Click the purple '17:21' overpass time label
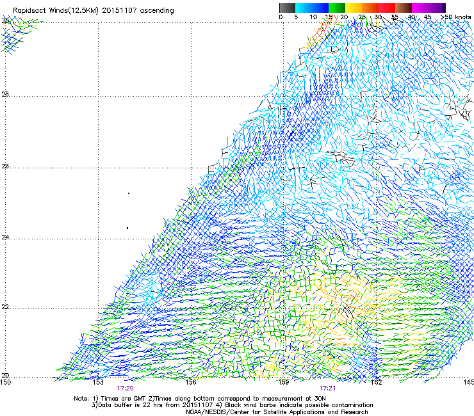The height and width of the screenshot is (416, 474). [x=327, y=388]
